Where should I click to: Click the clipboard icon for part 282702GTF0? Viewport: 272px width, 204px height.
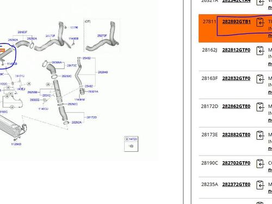(x=260, y=164)
